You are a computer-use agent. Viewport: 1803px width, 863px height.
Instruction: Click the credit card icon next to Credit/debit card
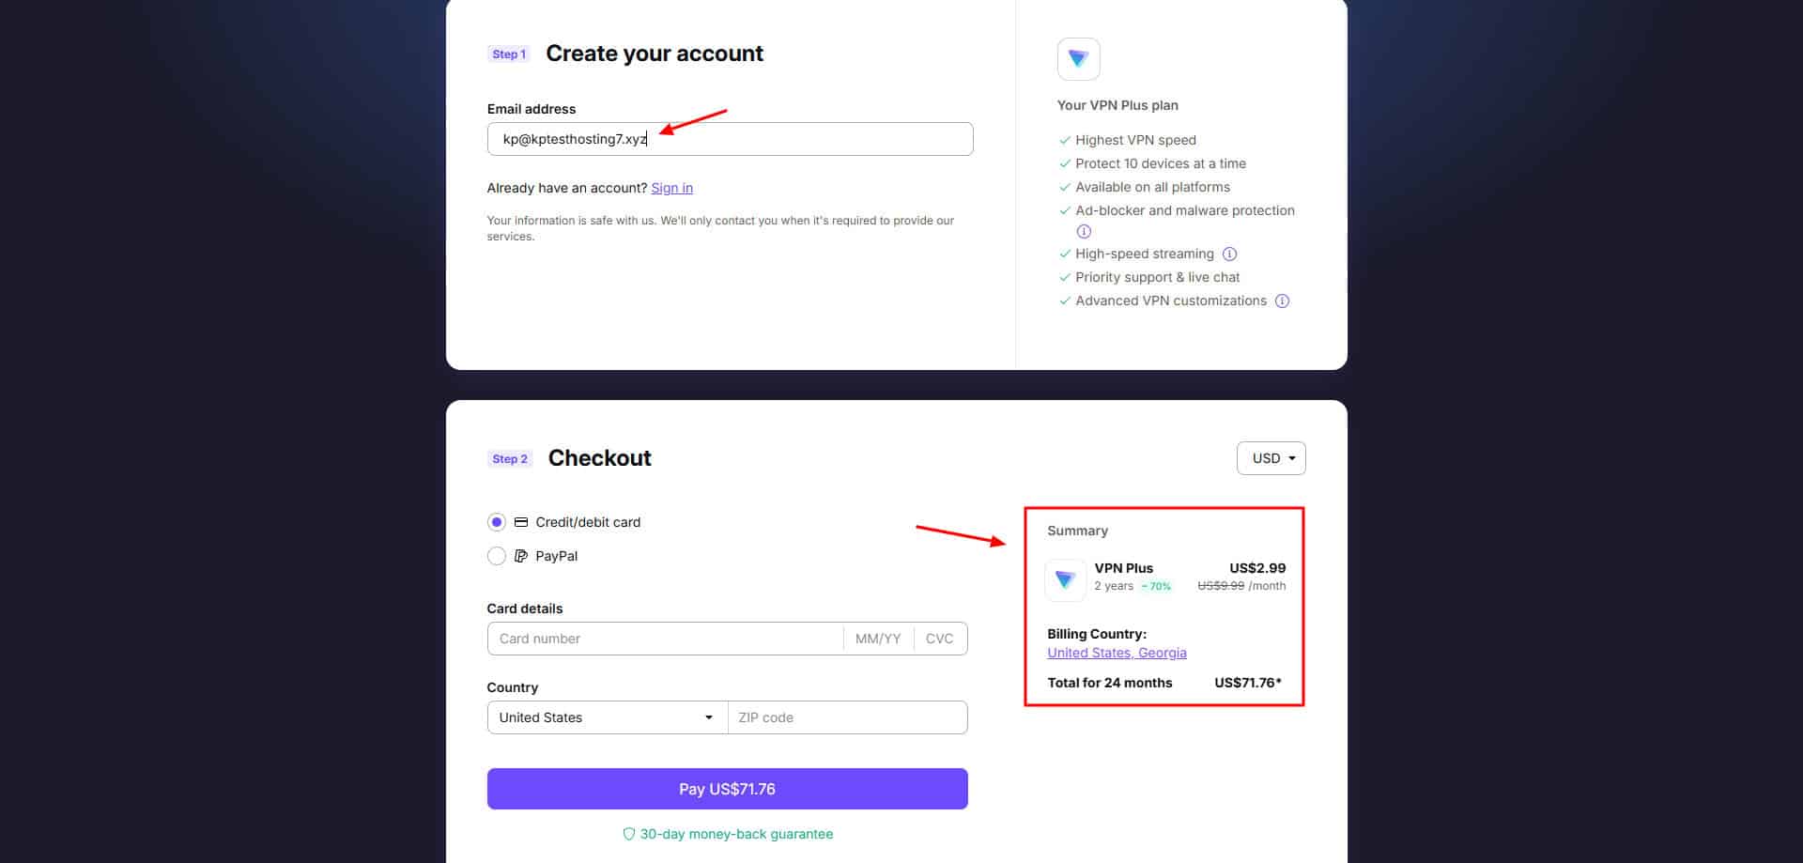[x=521, y=522]
